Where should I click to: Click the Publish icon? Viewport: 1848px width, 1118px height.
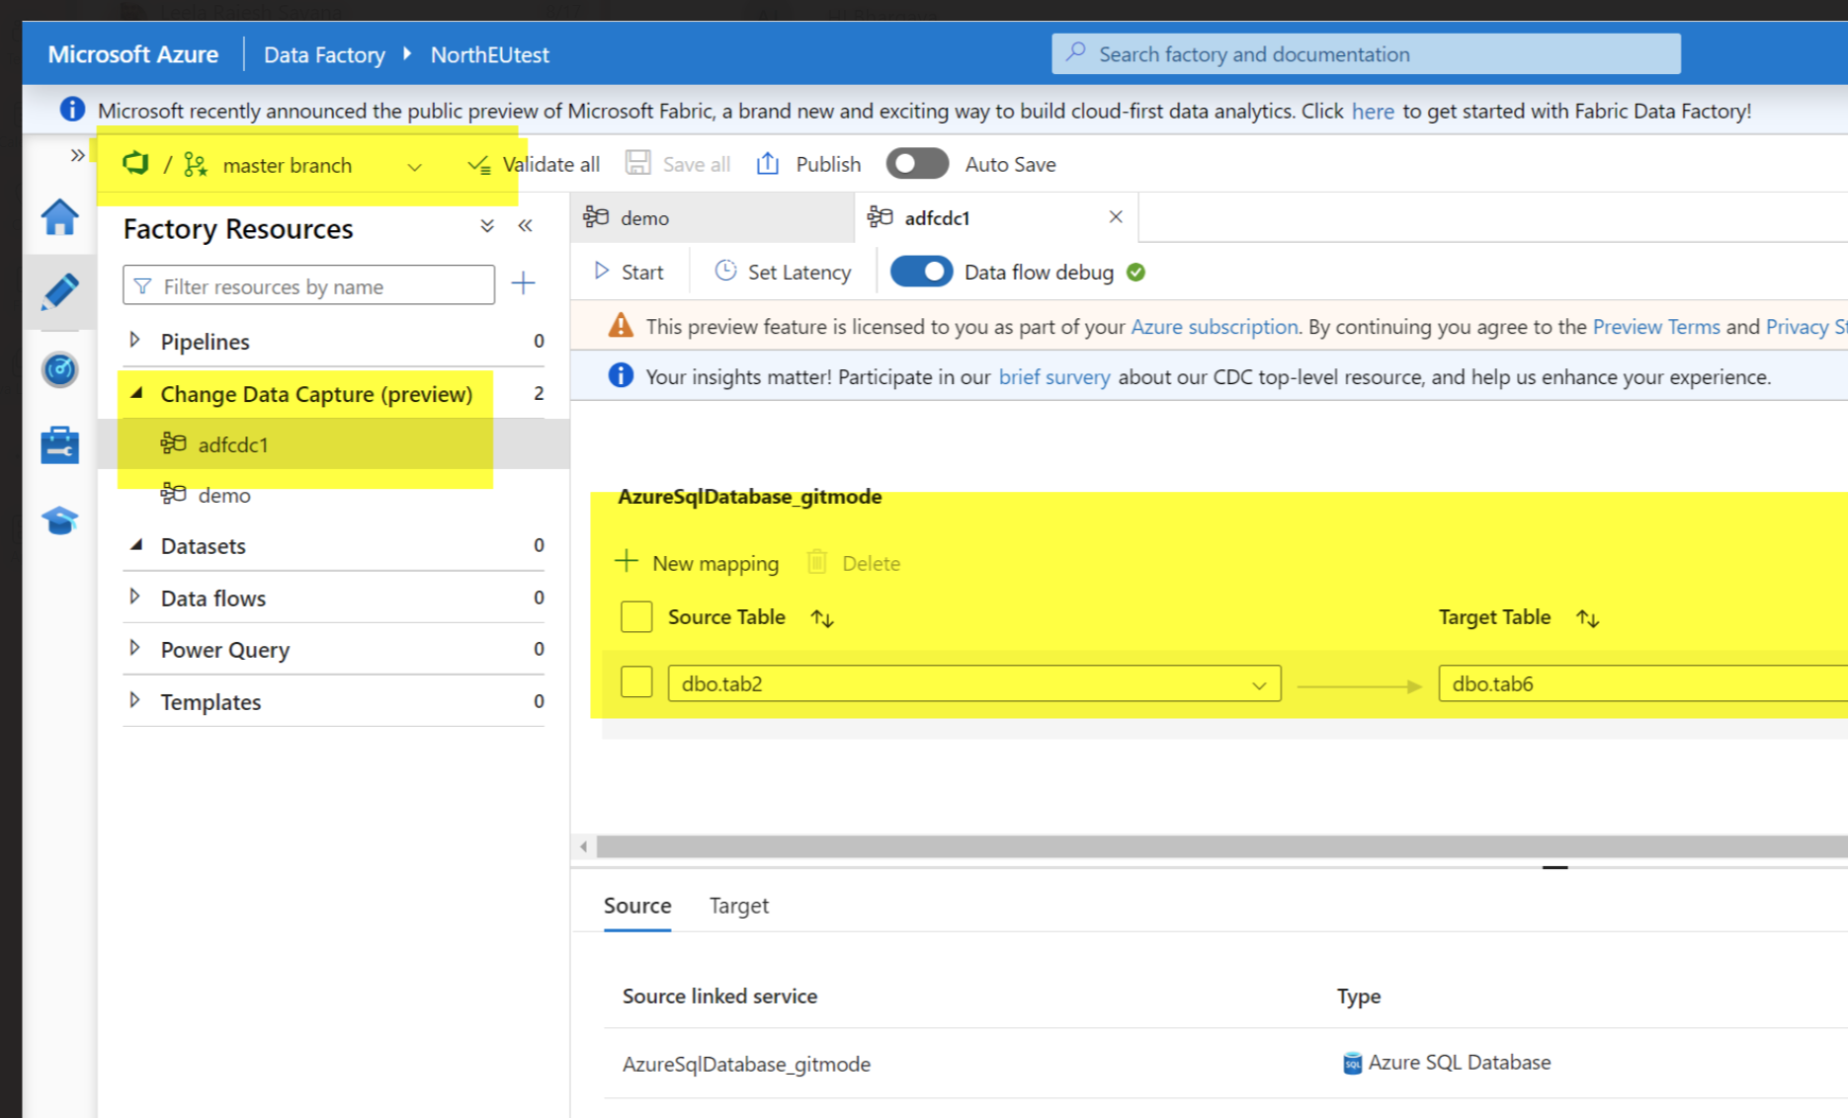point(767,163)
